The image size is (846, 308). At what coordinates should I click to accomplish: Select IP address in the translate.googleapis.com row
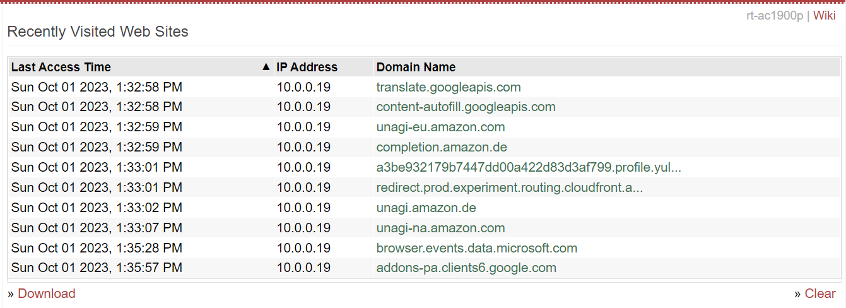pyautogui.click(x=303, y=87)
